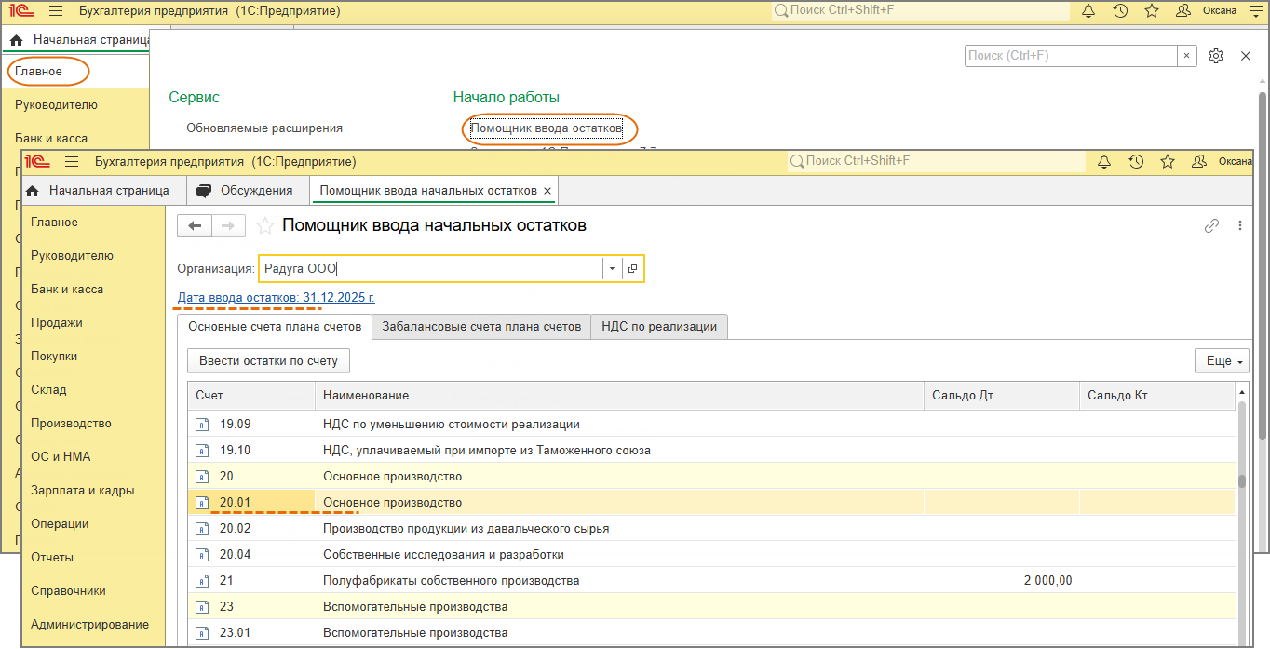The height and width of the screenshot is (649, 1270).
Task: Select Главное in back window sidebar
Action: point(39,72)
